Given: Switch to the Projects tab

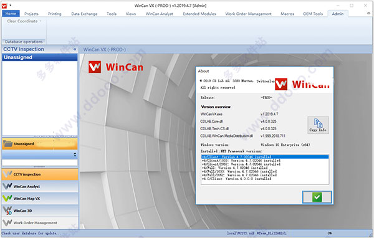Looking at the screenshot, I should pos(31,14).
